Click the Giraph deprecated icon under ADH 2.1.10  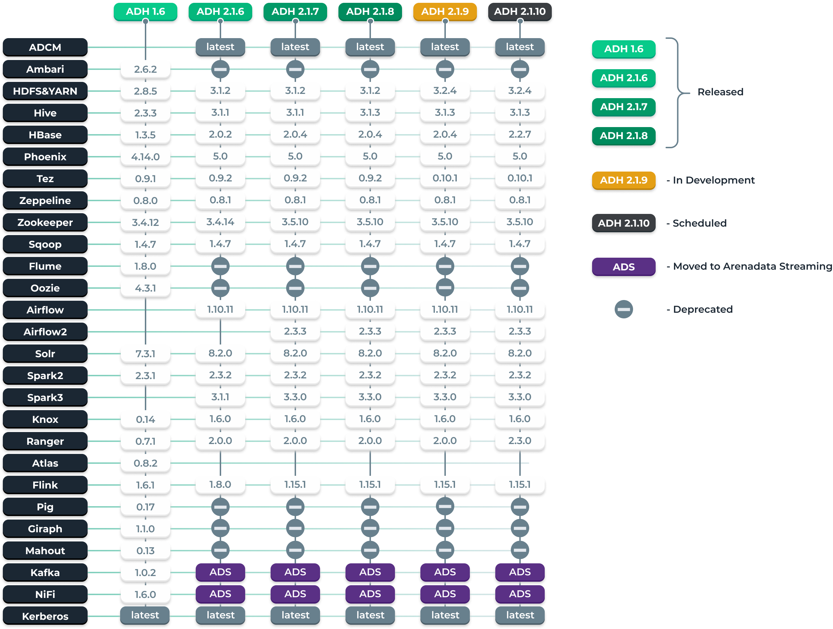[x=520, y=528]
